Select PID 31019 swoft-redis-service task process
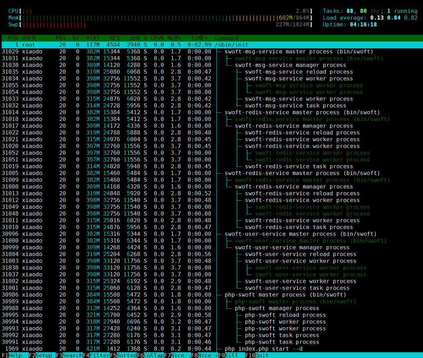 click(x=212, y=166)
